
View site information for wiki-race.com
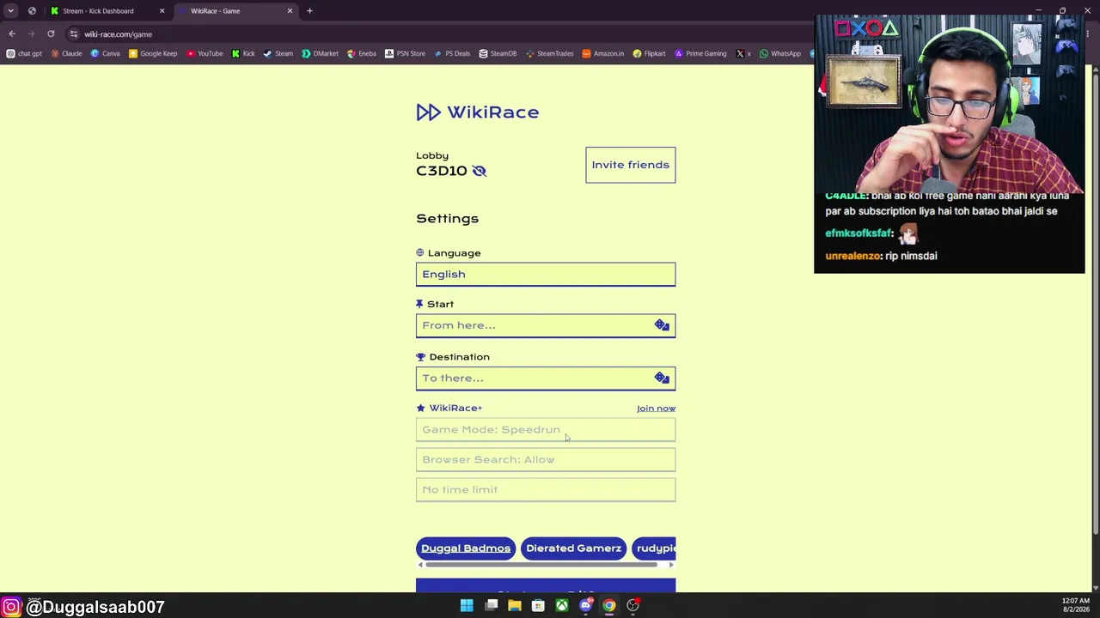(x=74, y=33)
